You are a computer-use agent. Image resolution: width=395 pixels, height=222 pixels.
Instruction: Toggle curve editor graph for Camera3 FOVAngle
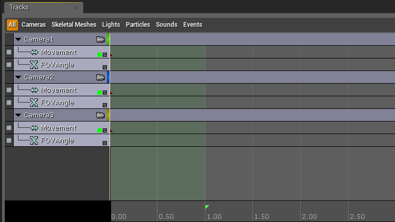[105, 143]
